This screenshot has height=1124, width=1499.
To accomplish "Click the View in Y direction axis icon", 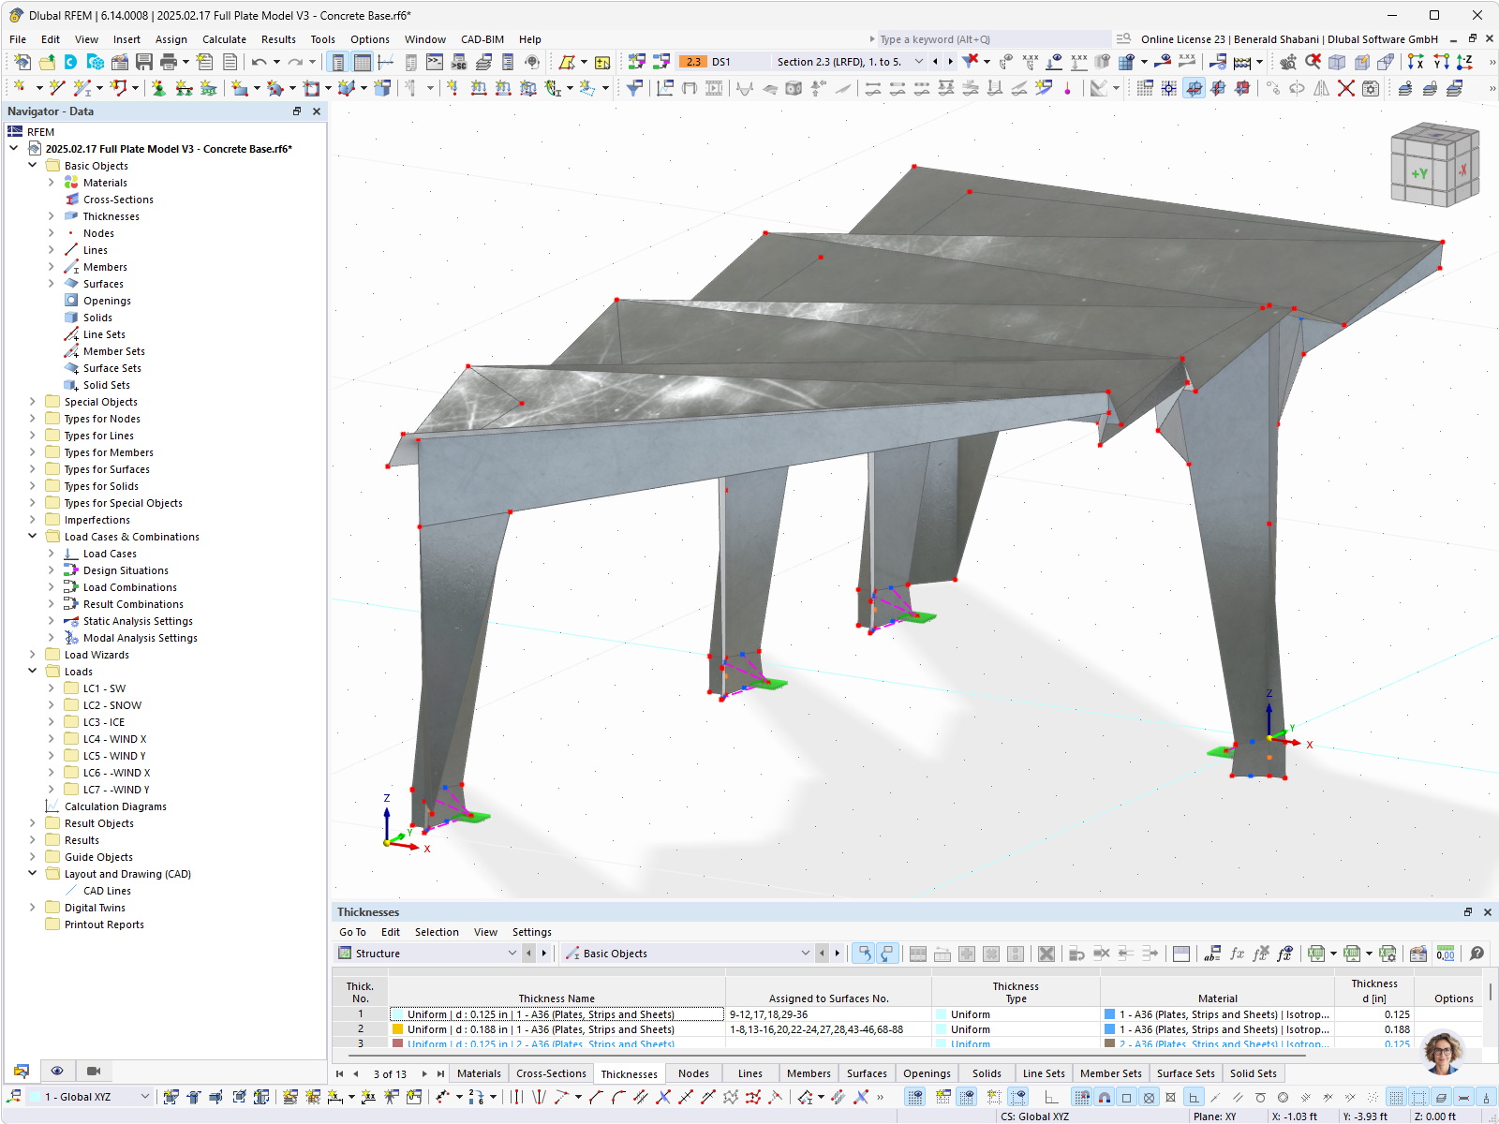I will (x=1441, y=62).
